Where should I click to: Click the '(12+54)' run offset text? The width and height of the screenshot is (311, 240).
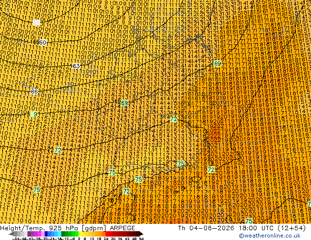click(291, 228)
